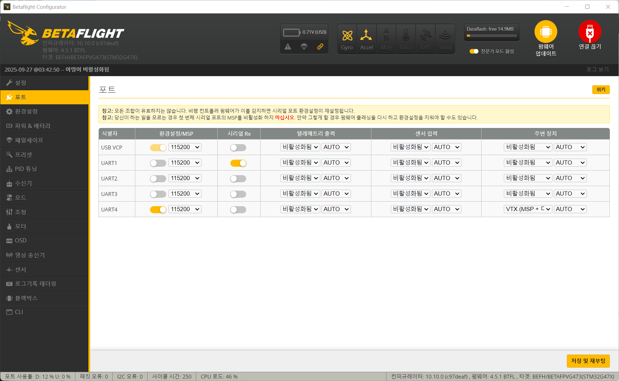The height and width of the screenshot is (381, 619).
Task: Click the antenna icon beside 영상 송신기
Action: [x=9, y=255]
